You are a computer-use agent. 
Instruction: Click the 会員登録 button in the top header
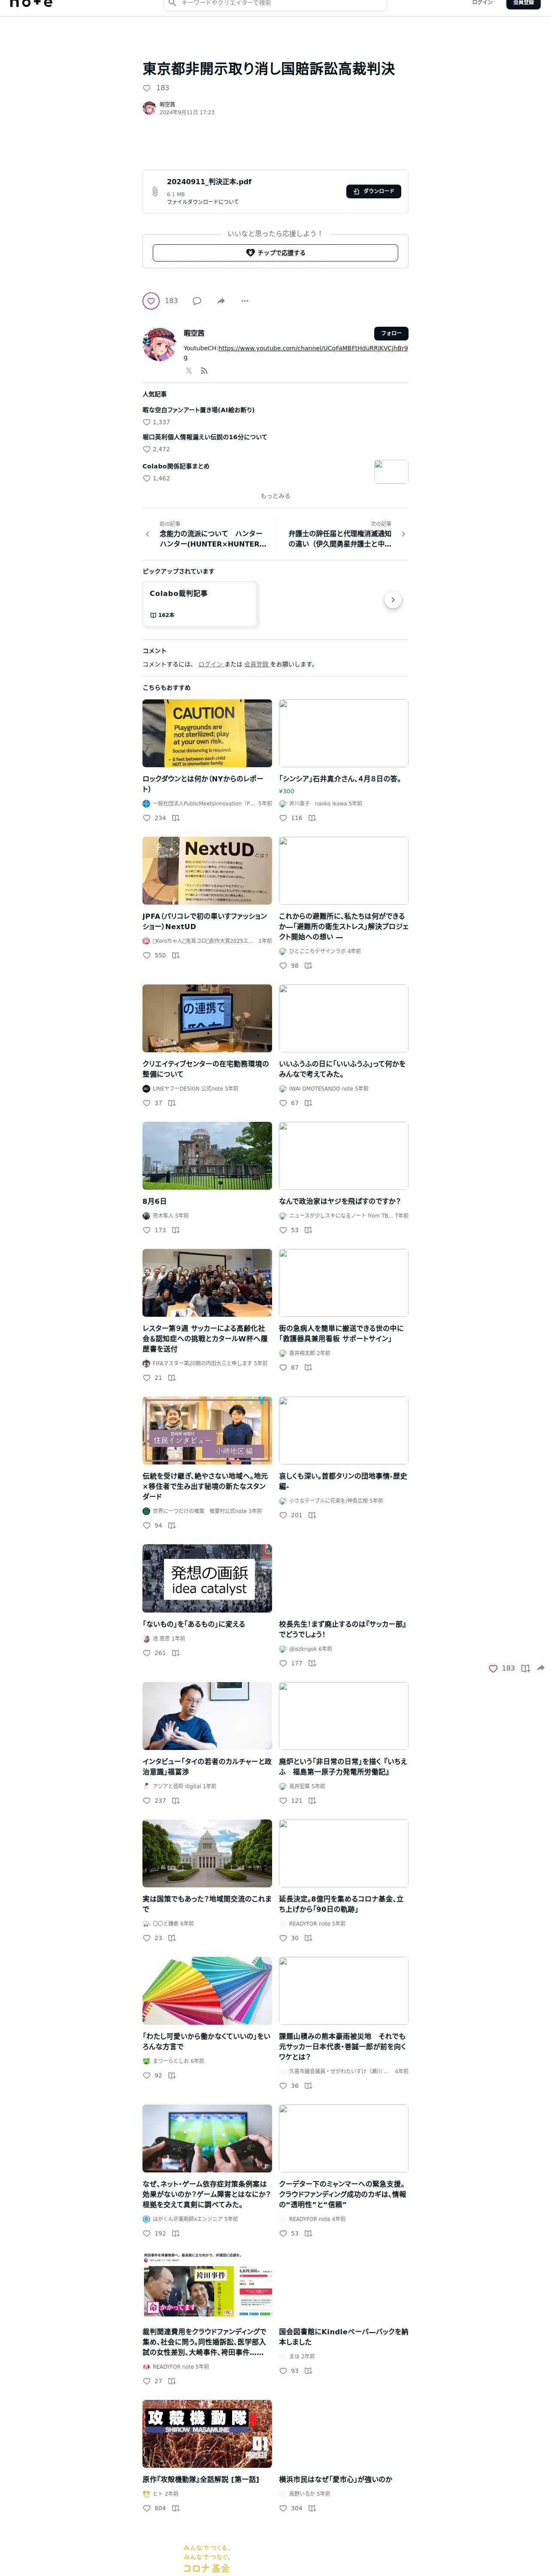(523, 3)
